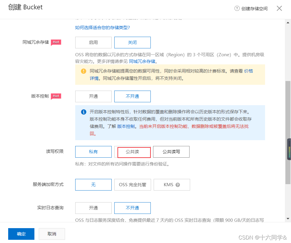The image size is (291, 243).
Task: Open the 创建存储空间 help in top right
Action: click(x=251, y=8)
